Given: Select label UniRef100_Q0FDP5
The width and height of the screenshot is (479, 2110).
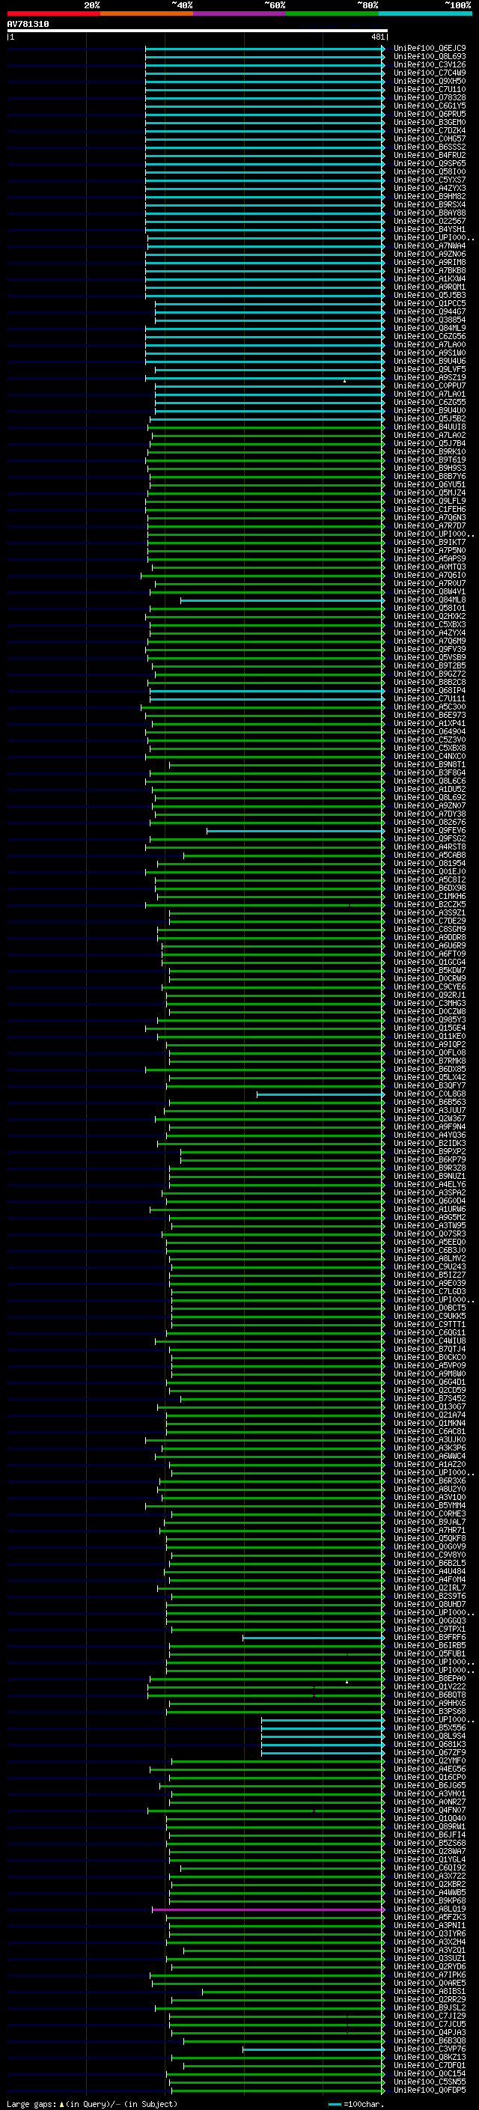Looking at the screenshot, I should (x=430, y=2091).
